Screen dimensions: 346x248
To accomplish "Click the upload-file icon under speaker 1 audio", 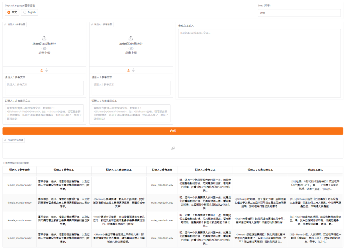I will point(41,70).
